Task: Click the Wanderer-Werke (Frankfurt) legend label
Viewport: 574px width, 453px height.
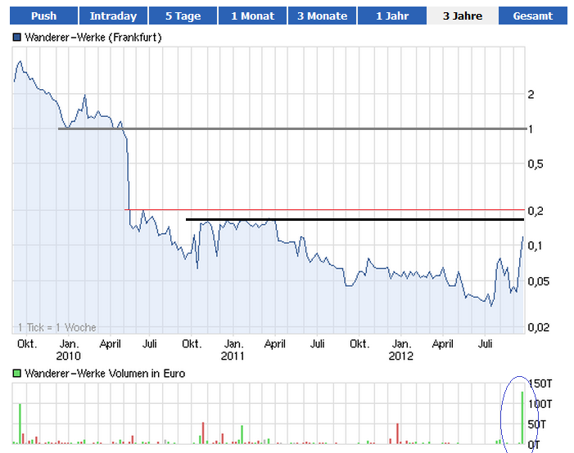Action: click(x=93, y=38)
